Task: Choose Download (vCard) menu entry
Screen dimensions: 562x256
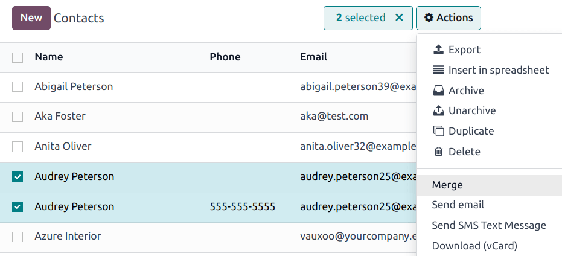Action: (474, 246)
